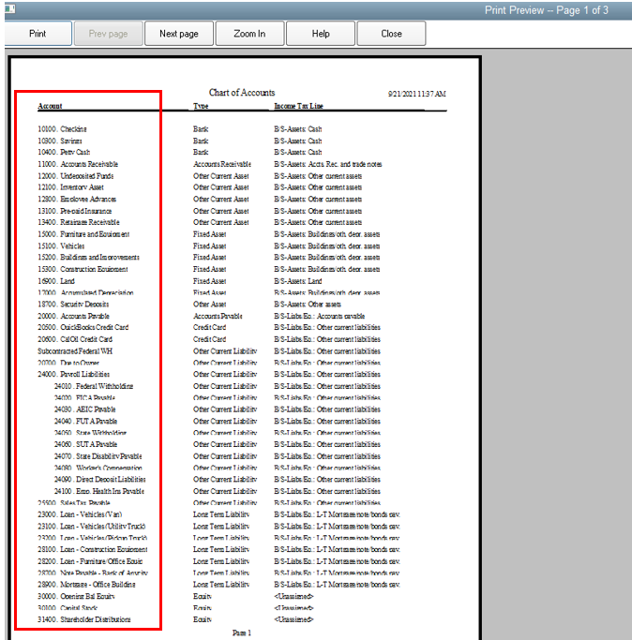Select account 28200 Loan - Furniture/Office Equip
Viewport: 632px width, 640px height.
pos(90,561)
